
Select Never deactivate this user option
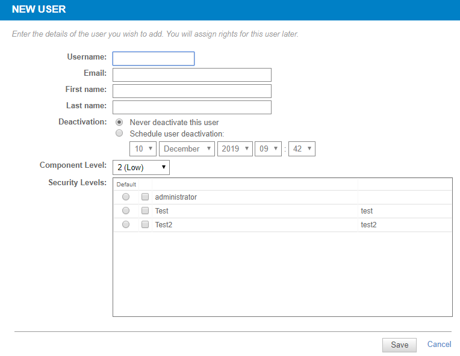tap(119, 122)
